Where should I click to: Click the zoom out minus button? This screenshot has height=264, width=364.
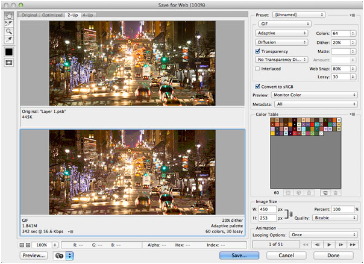pyautogui.click(x=21, y=245)
